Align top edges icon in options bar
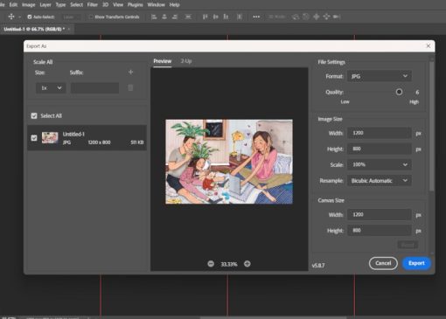The width and height of the screenshot is (446, 319). click(x=206, y=17)
